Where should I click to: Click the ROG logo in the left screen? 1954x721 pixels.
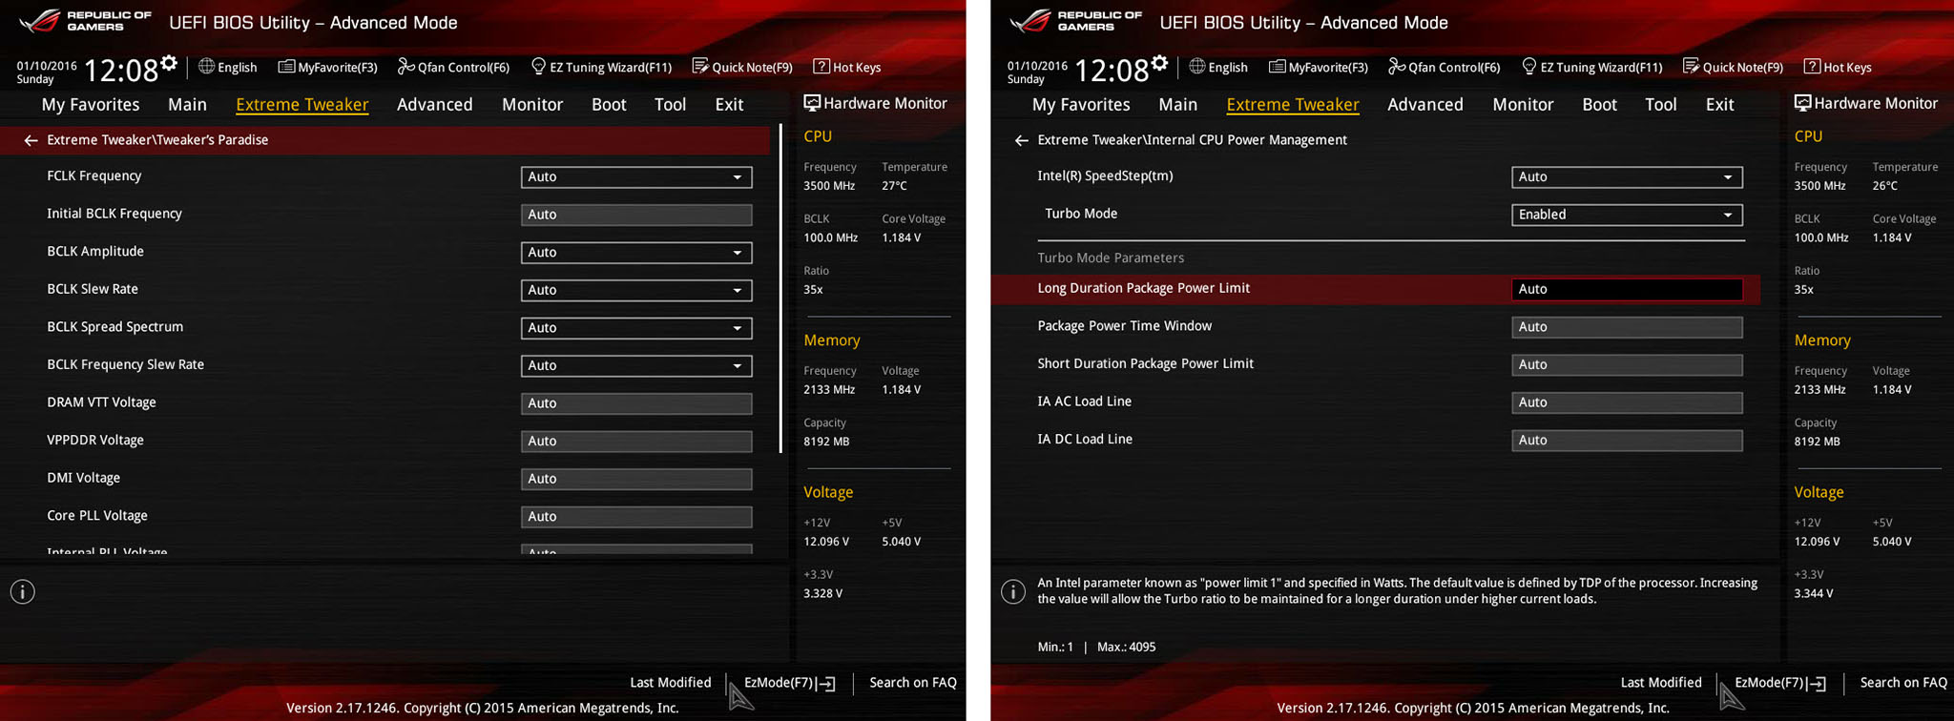pyautogui.click(x=40, y=21)
